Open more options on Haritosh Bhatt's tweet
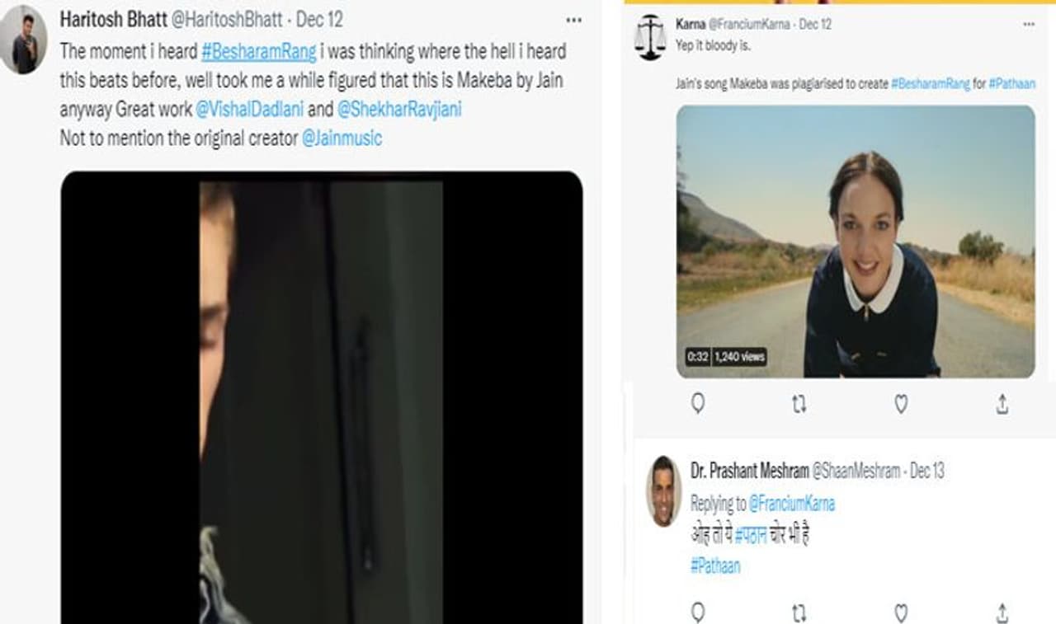The image size is (1056, 624). [573, 20]
